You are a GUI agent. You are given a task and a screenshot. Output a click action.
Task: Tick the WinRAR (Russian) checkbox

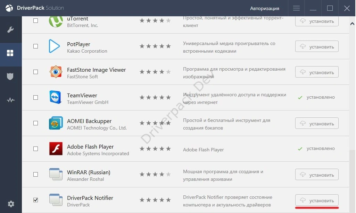tap(36, 174)
